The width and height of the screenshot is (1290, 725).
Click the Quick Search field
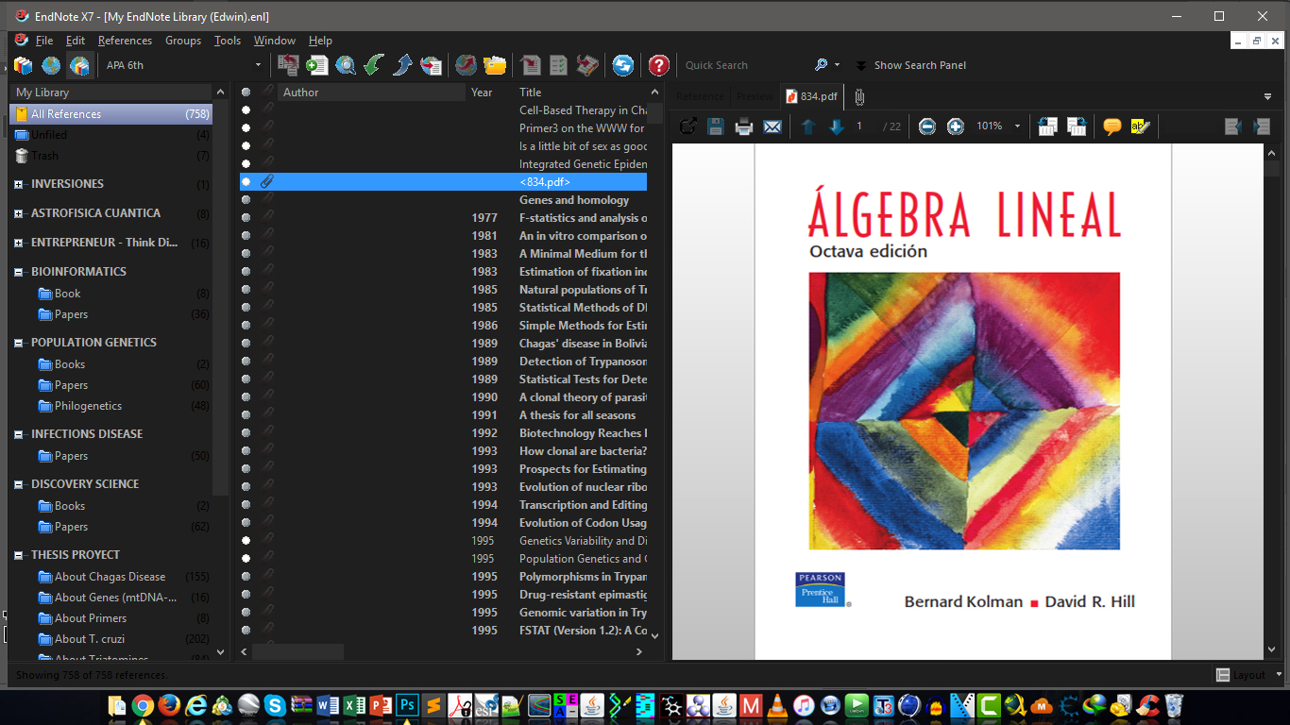[x=746, y=65]
